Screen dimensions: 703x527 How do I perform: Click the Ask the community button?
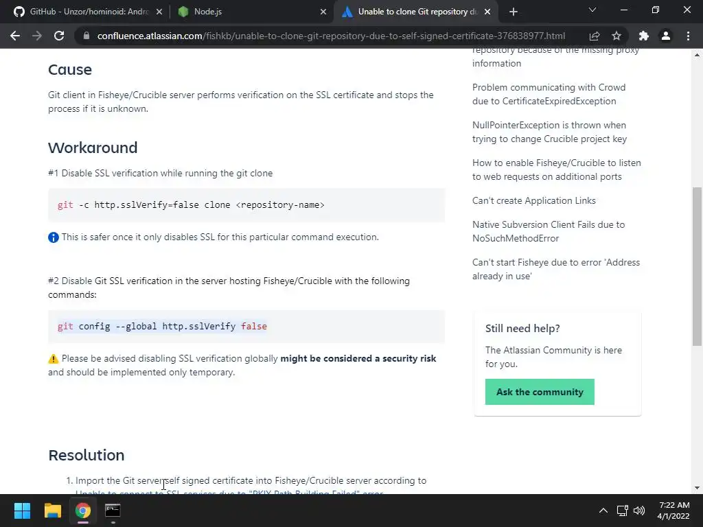(x=540, y=392)
